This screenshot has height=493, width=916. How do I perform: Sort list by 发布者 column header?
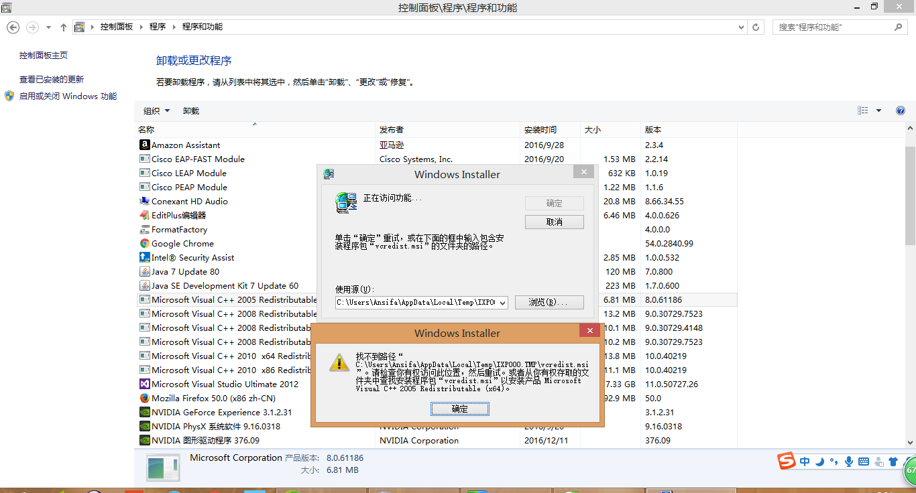click(448, 129)
